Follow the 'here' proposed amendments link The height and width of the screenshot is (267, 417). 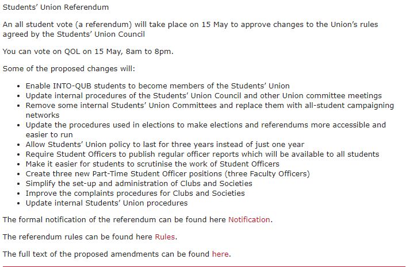220,254
